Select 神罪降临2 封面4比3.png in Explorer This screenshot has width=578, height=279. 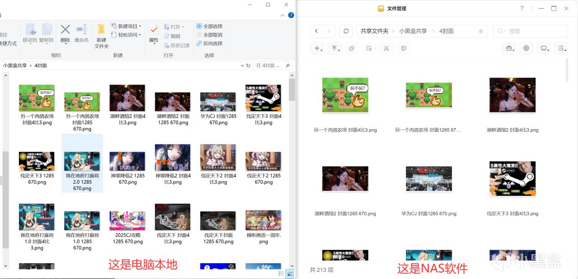[173, 165]
